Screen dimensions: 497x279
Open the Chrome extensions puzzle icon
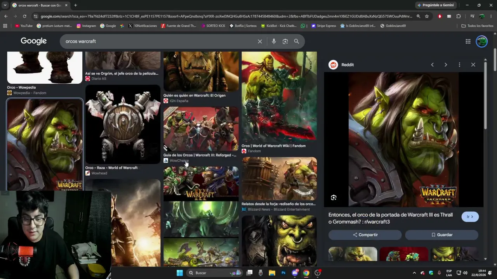click(x=459, y=16)
